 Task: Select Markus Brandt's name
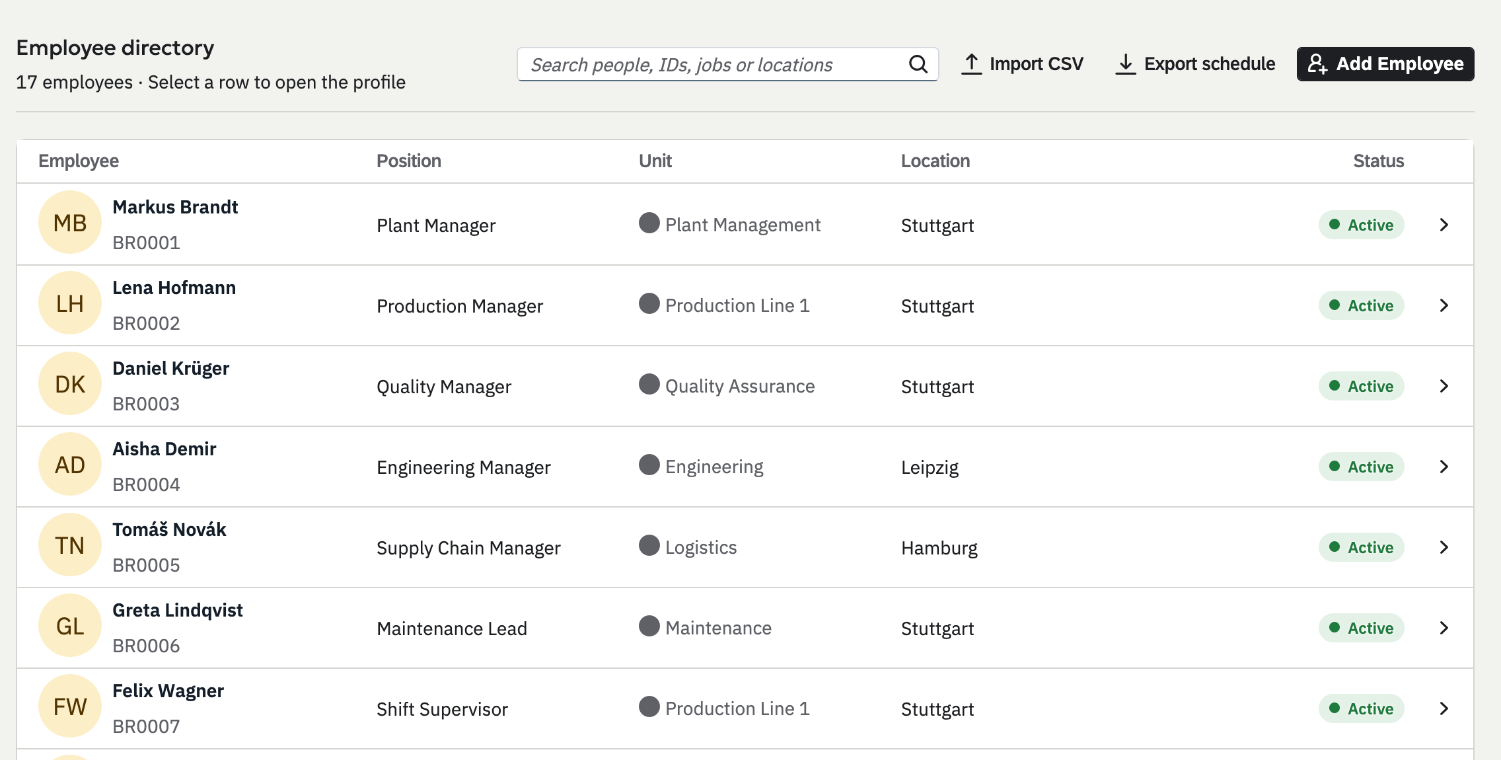(175, 207)
